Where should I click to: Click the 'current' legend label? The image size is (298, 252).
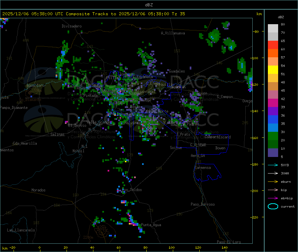[288, 206]
